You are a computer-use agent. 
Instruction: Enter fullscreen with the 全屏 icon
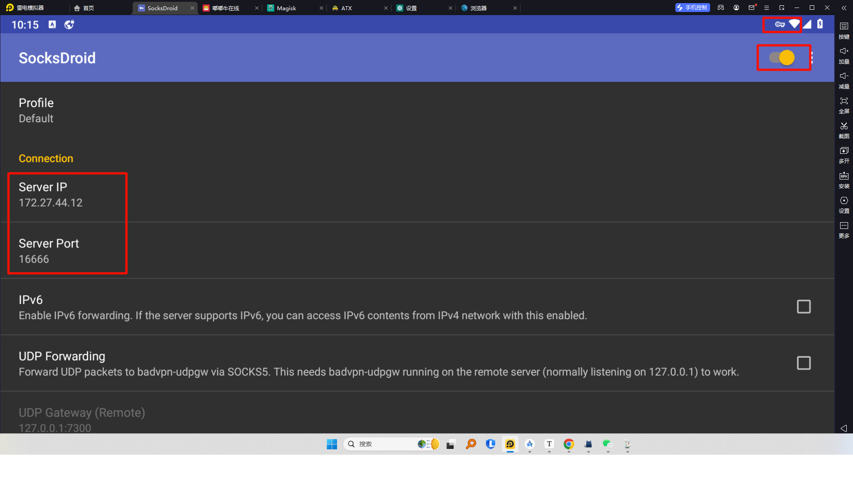pos(844,104)
